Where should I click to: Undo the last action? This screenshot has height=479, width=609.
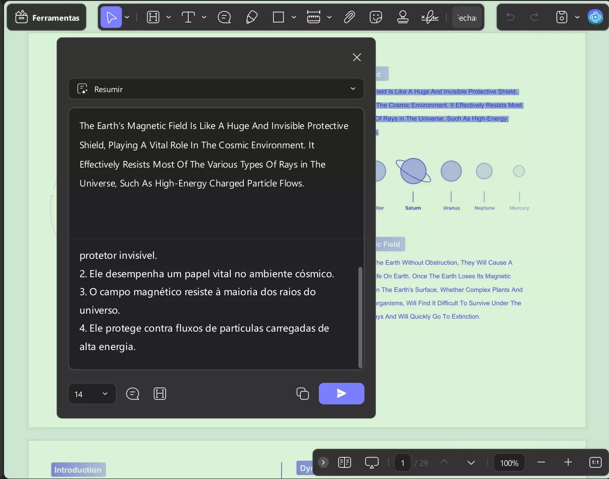click(x=510, y=17)
